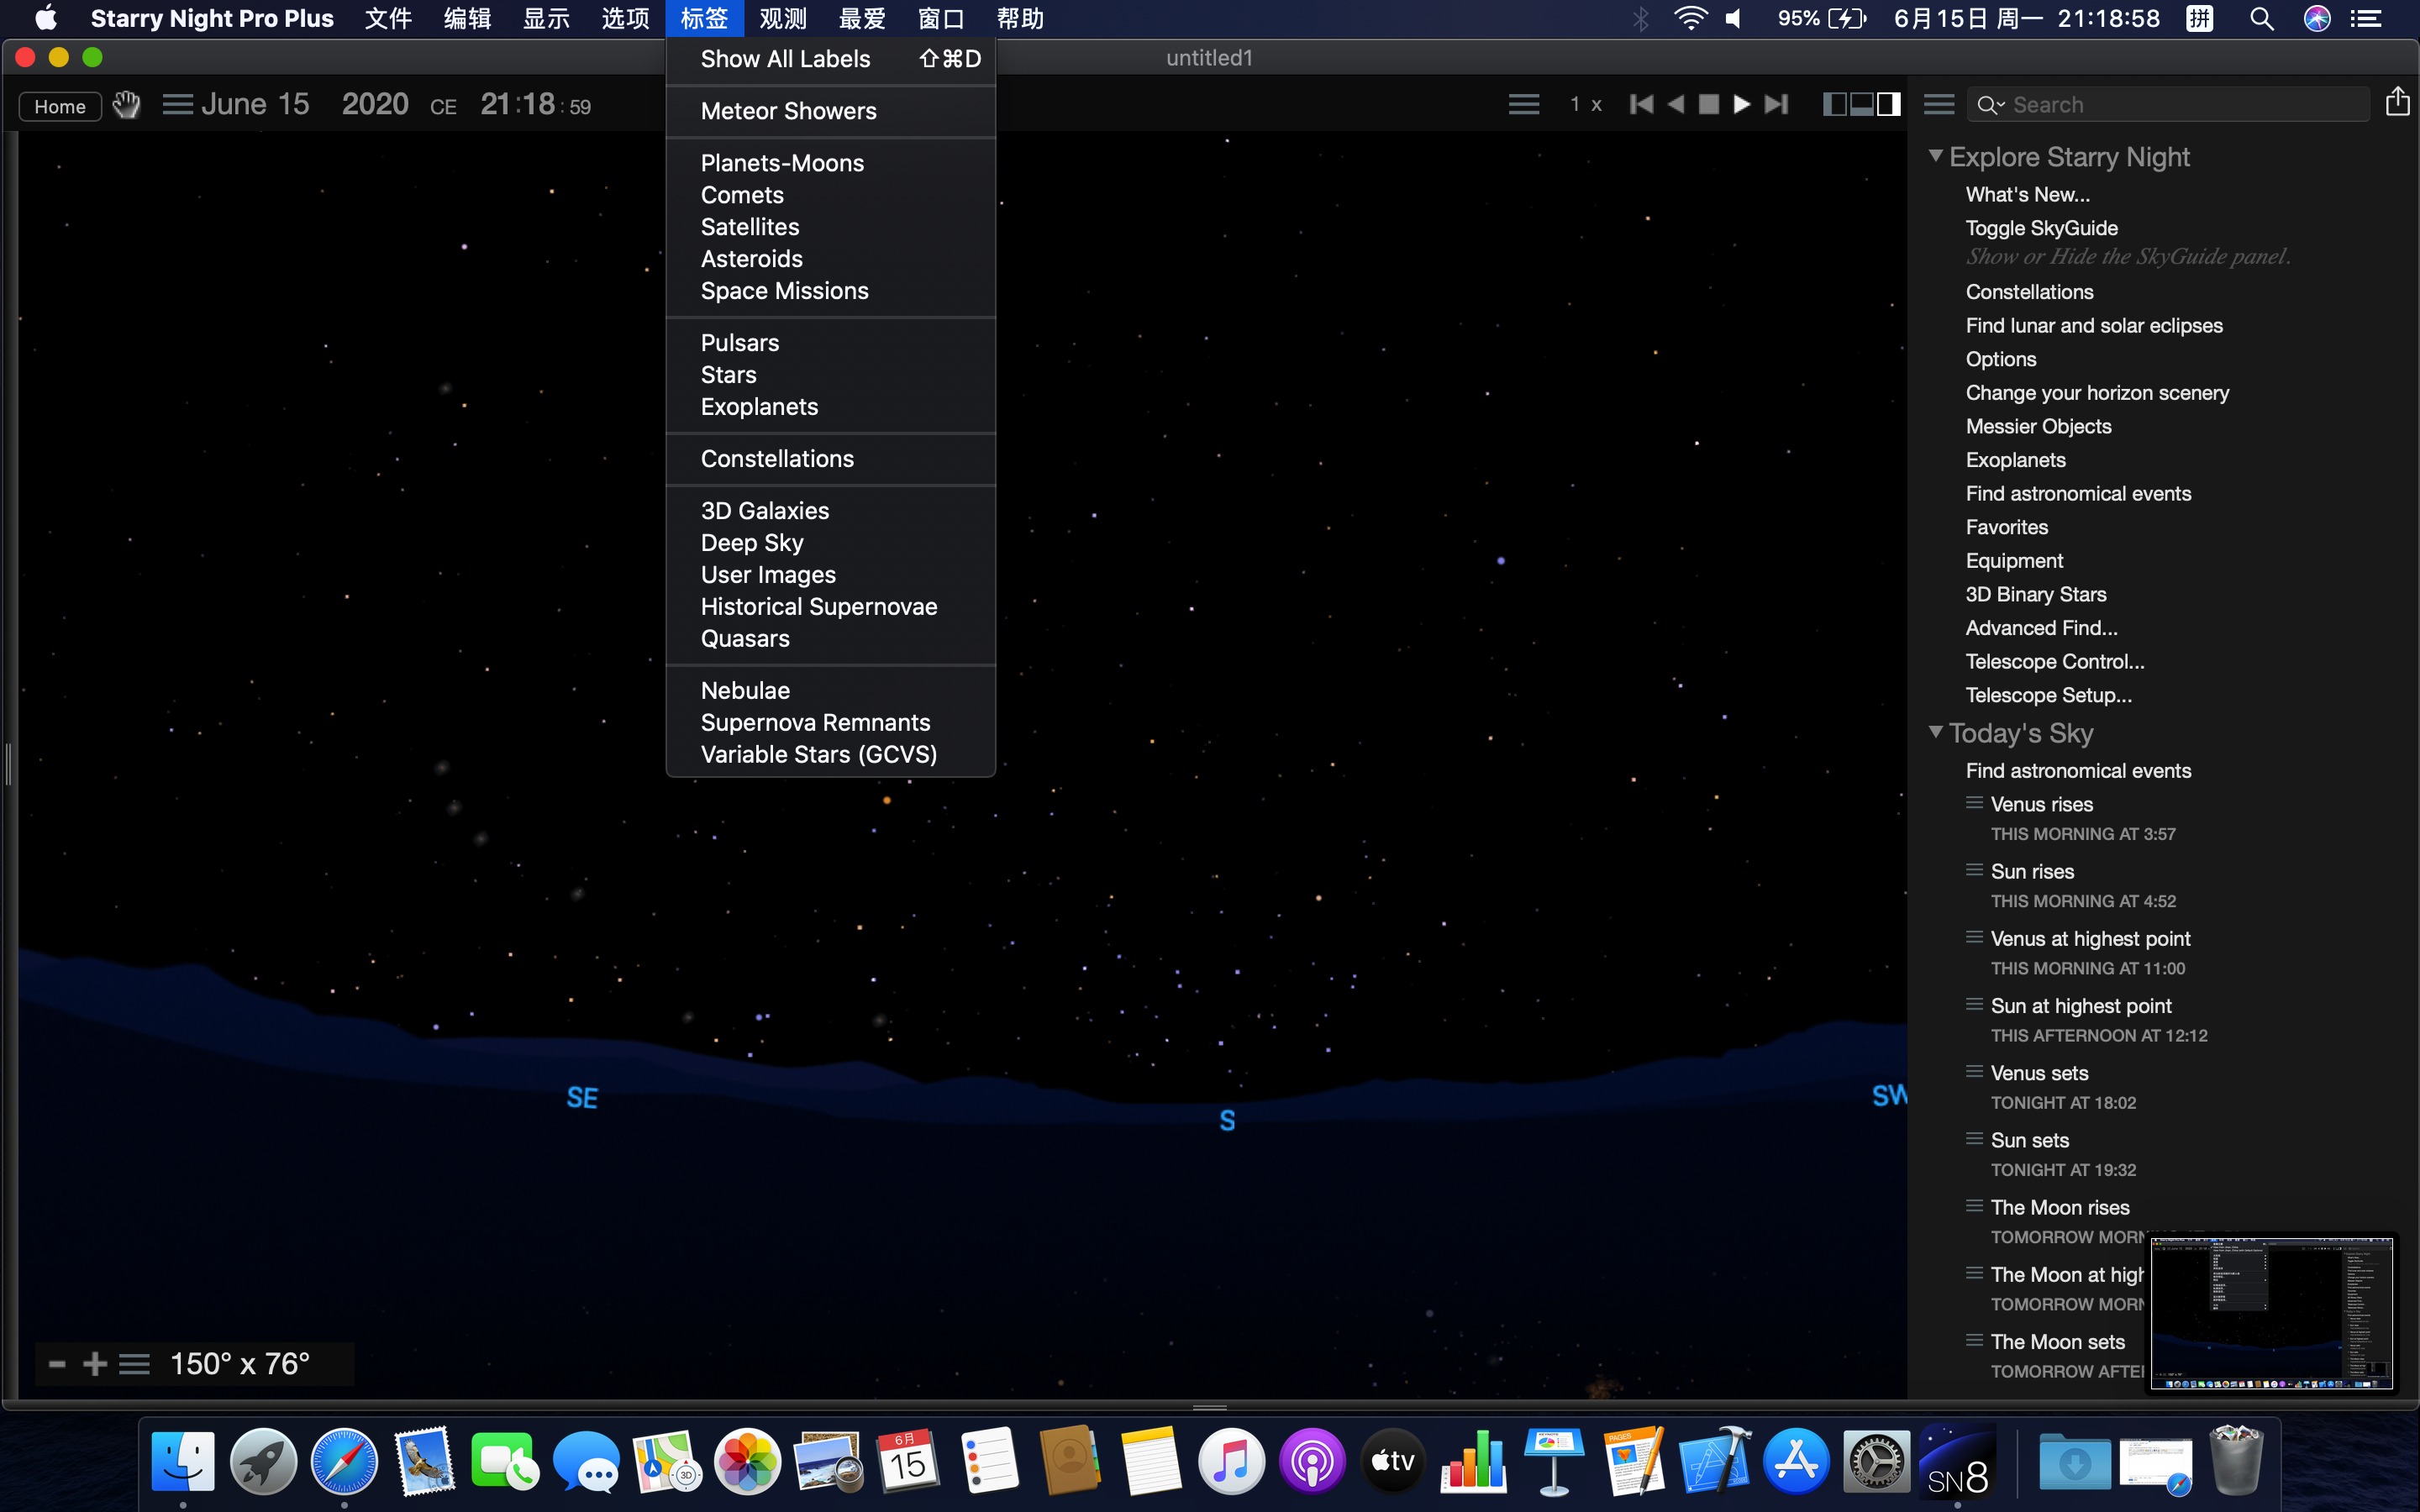This screenshot has height=1512, width=2420.
Task: Click the Constellations label toggle
Action: click(x=777, y=458)
